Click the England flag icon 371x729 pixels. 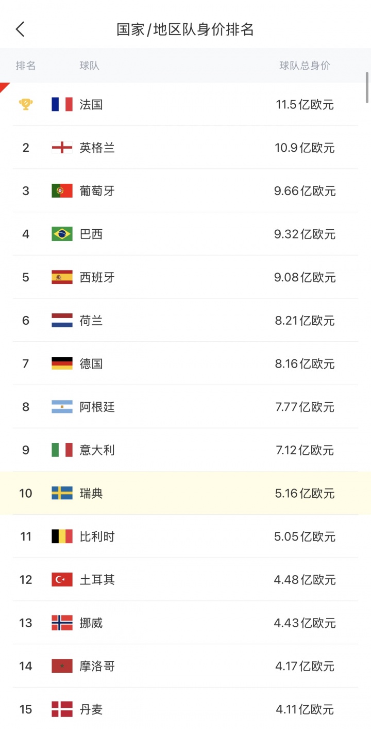(x=62, y=148)
